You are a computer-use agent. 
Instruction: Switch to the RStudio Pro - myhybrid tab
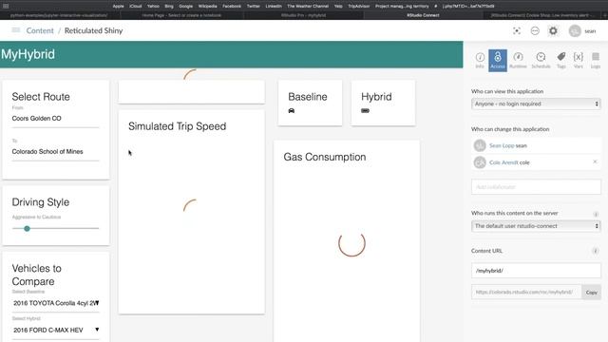click(x=303, y=15)
